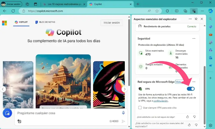This screenshot has width=215, height=129.
Task: Open Edge Settings and more menu
Action: point(202,11)
